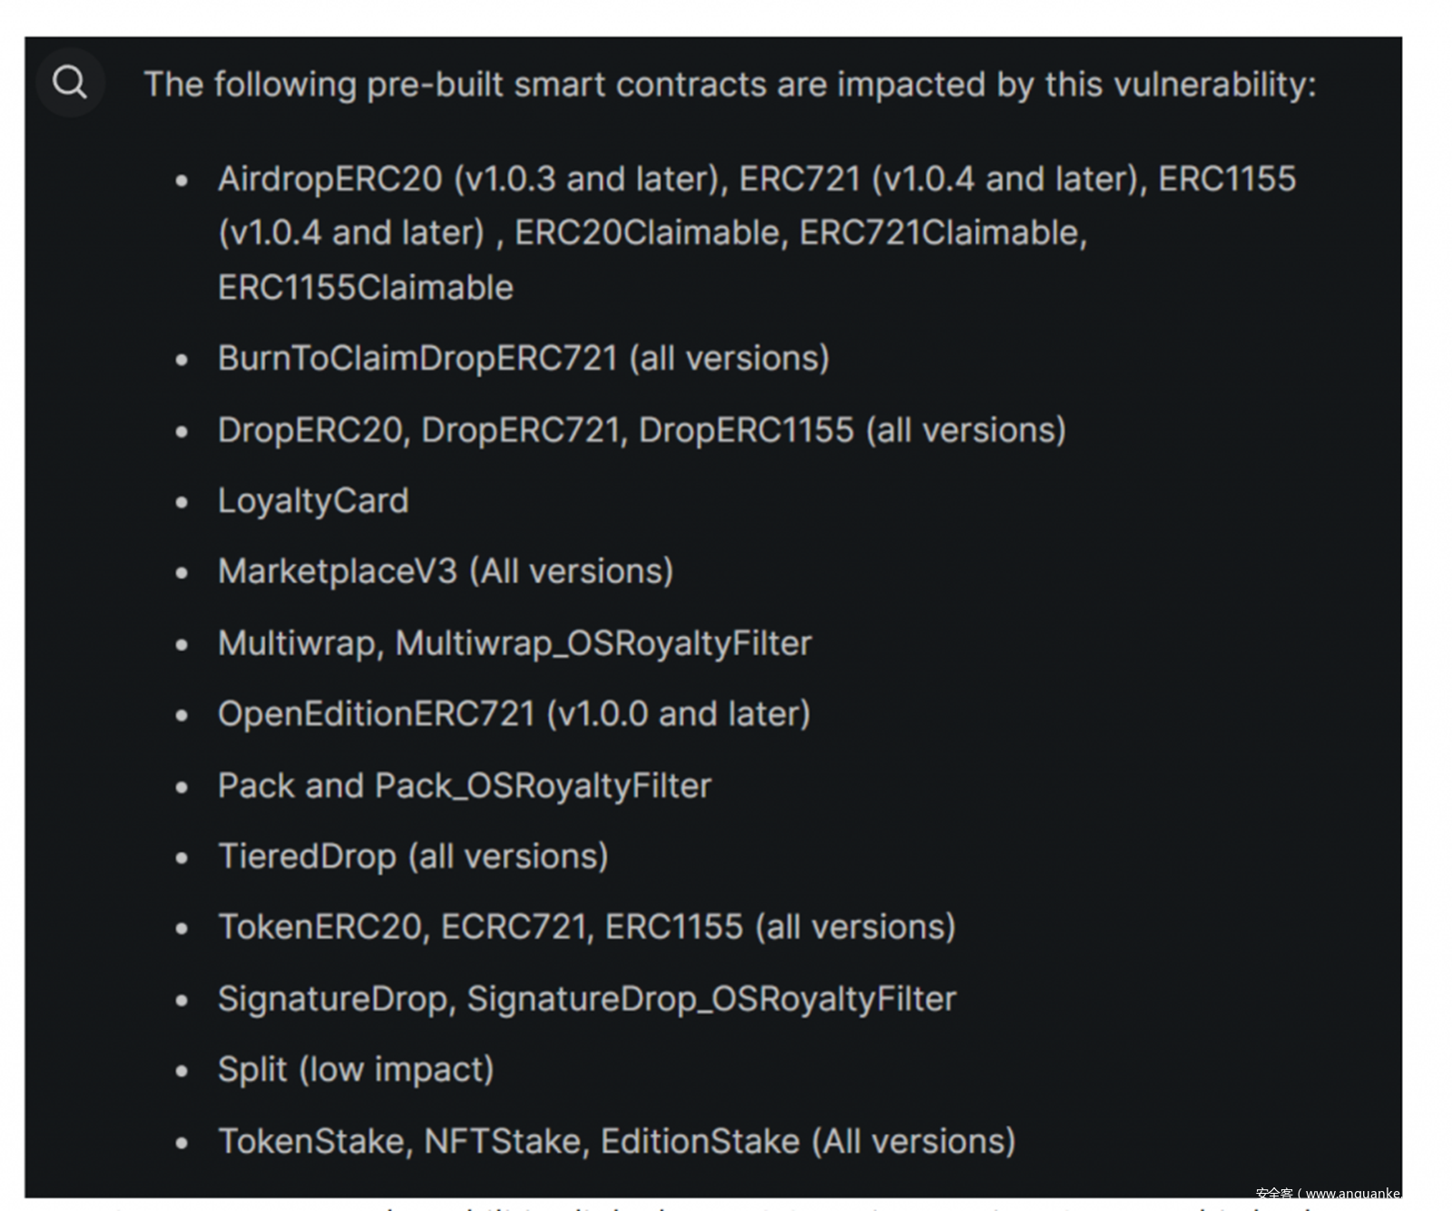Click the TokenERC20, ECRC721, ERC1155 line
The image size is (1452, 1211).
[586, 927]
